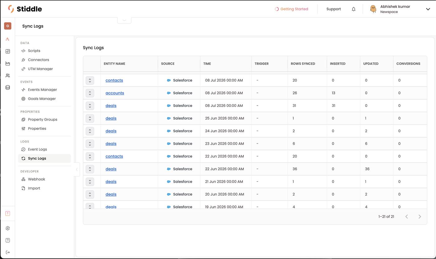Collapse the sidebar using the arrow handle
This screenshot has width=436, height=259.
pyautogui.click(x=77, y=170)
